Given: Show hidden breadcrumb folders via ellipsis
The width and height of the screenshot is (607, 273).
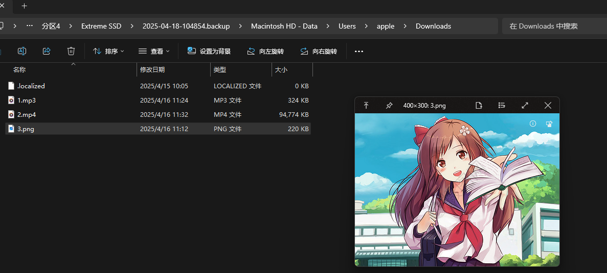Looking at the screenshot, I should pyautogui.click(x=30, y=26).
